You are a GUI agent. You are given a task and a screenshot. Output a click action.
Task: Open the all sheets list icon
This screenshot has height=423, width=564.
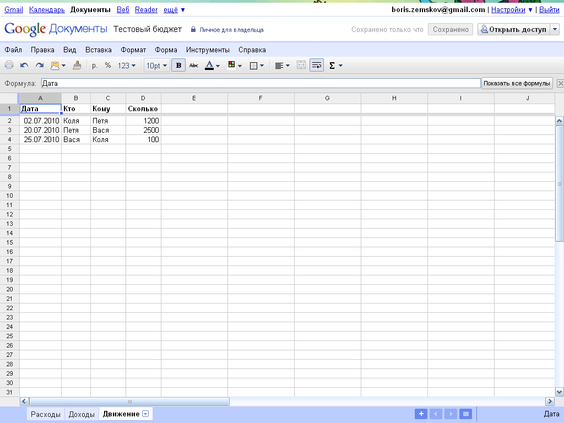[x=465, y=414]
